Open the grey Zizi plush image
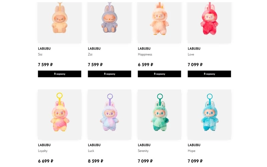 pos(109,22)
